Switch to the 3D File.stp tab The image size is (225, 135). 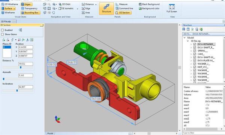pyautogui.click(x=6, y=21)
